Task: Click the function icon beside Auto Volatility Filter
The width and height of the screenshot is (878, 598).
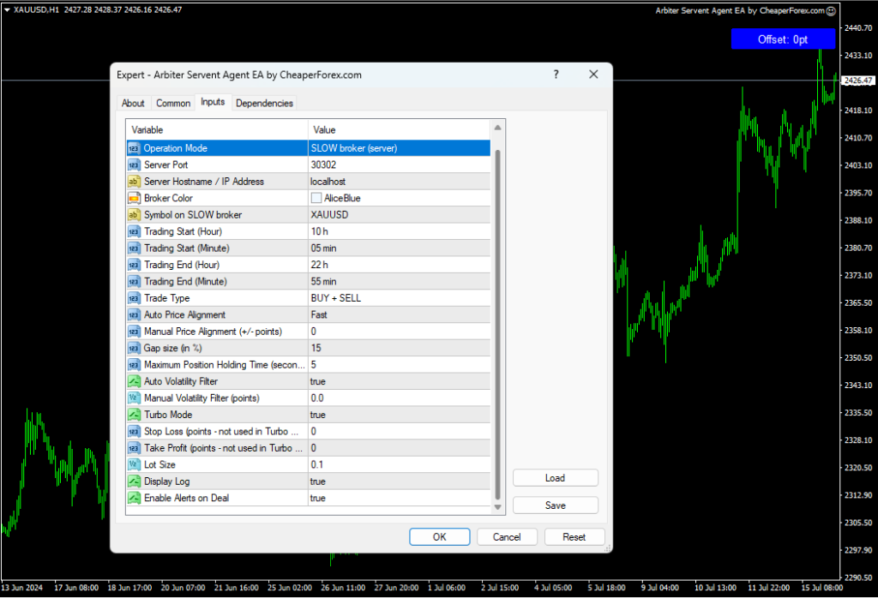Action: pyautogui.click(x=135, y=381)
